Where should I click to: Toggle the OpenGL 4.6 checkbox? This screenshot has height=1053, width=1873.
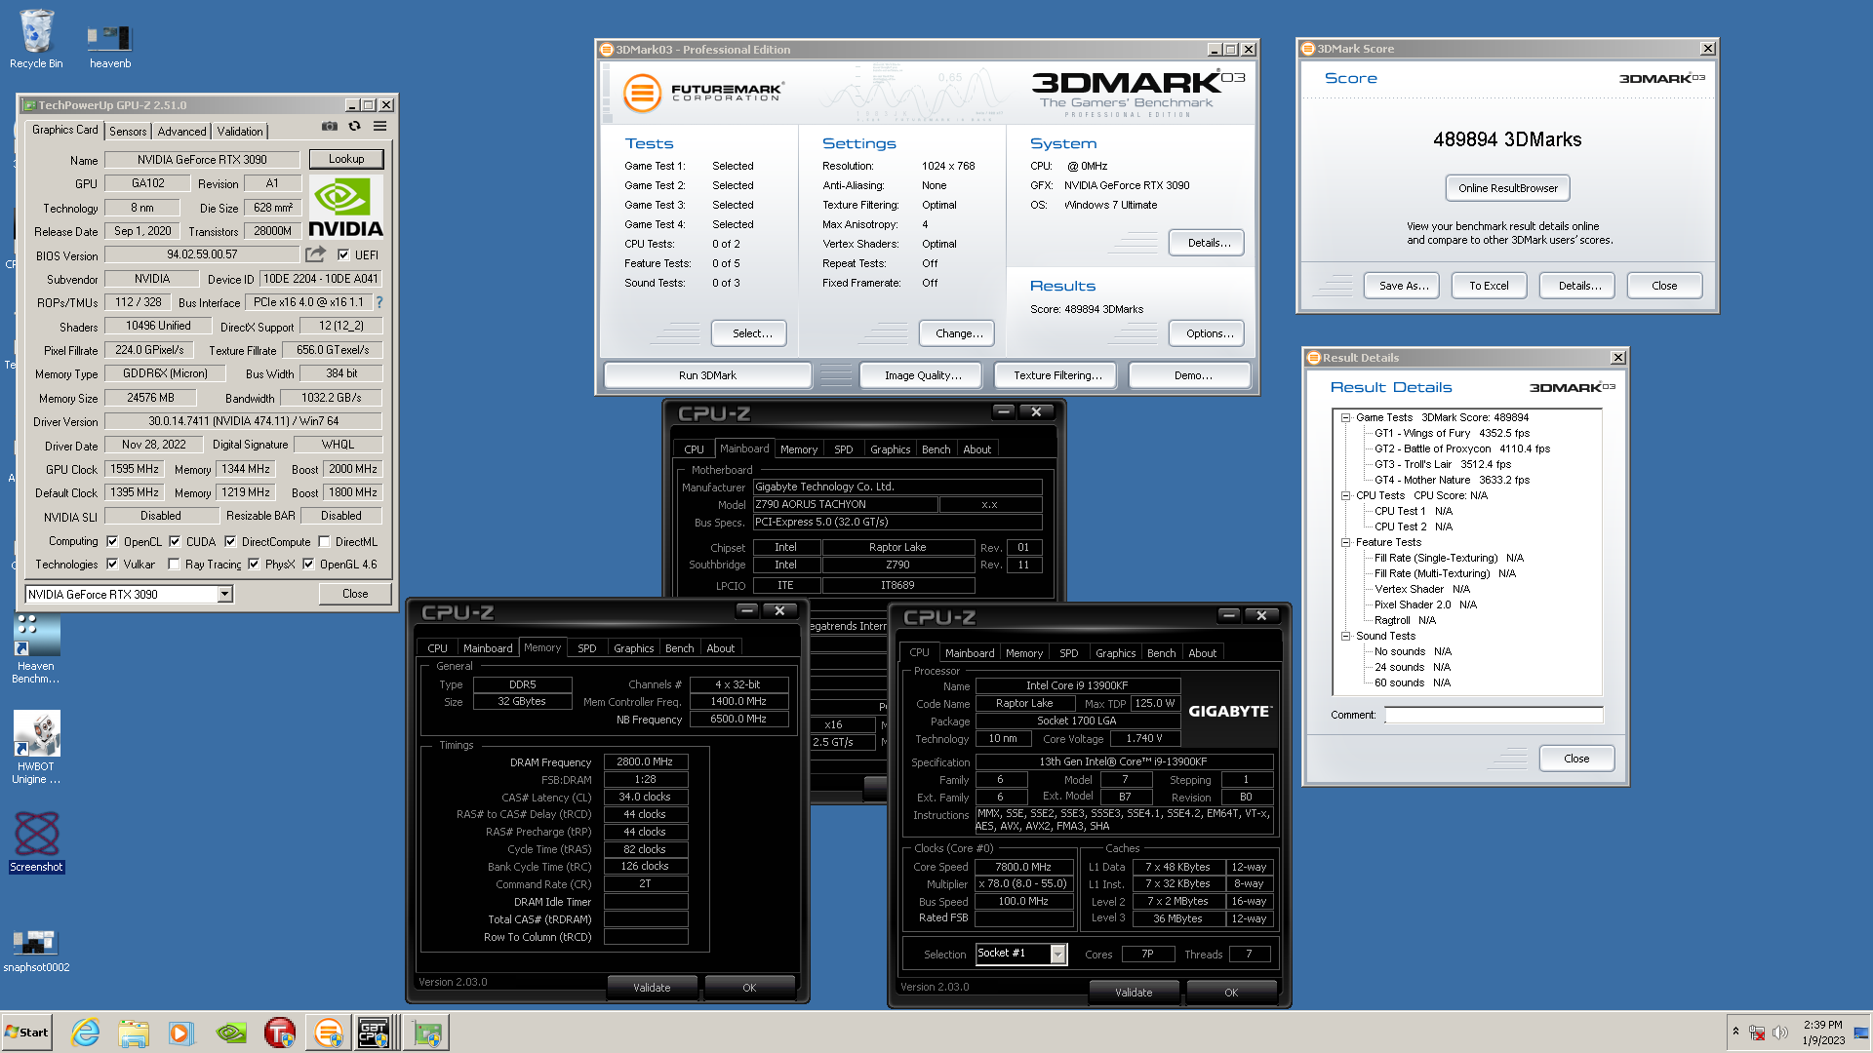pyautogui.click(x=308, y=565)
